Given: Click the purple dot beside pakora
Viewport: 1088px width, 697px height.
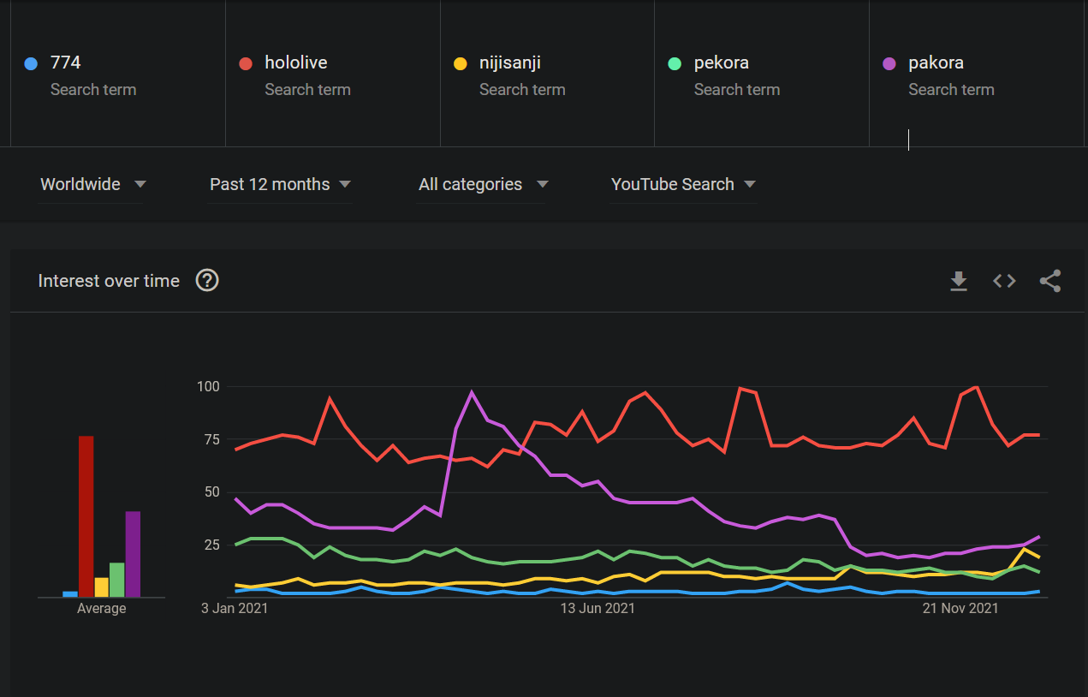Looking at the screenshot, I should coord(889,63).
